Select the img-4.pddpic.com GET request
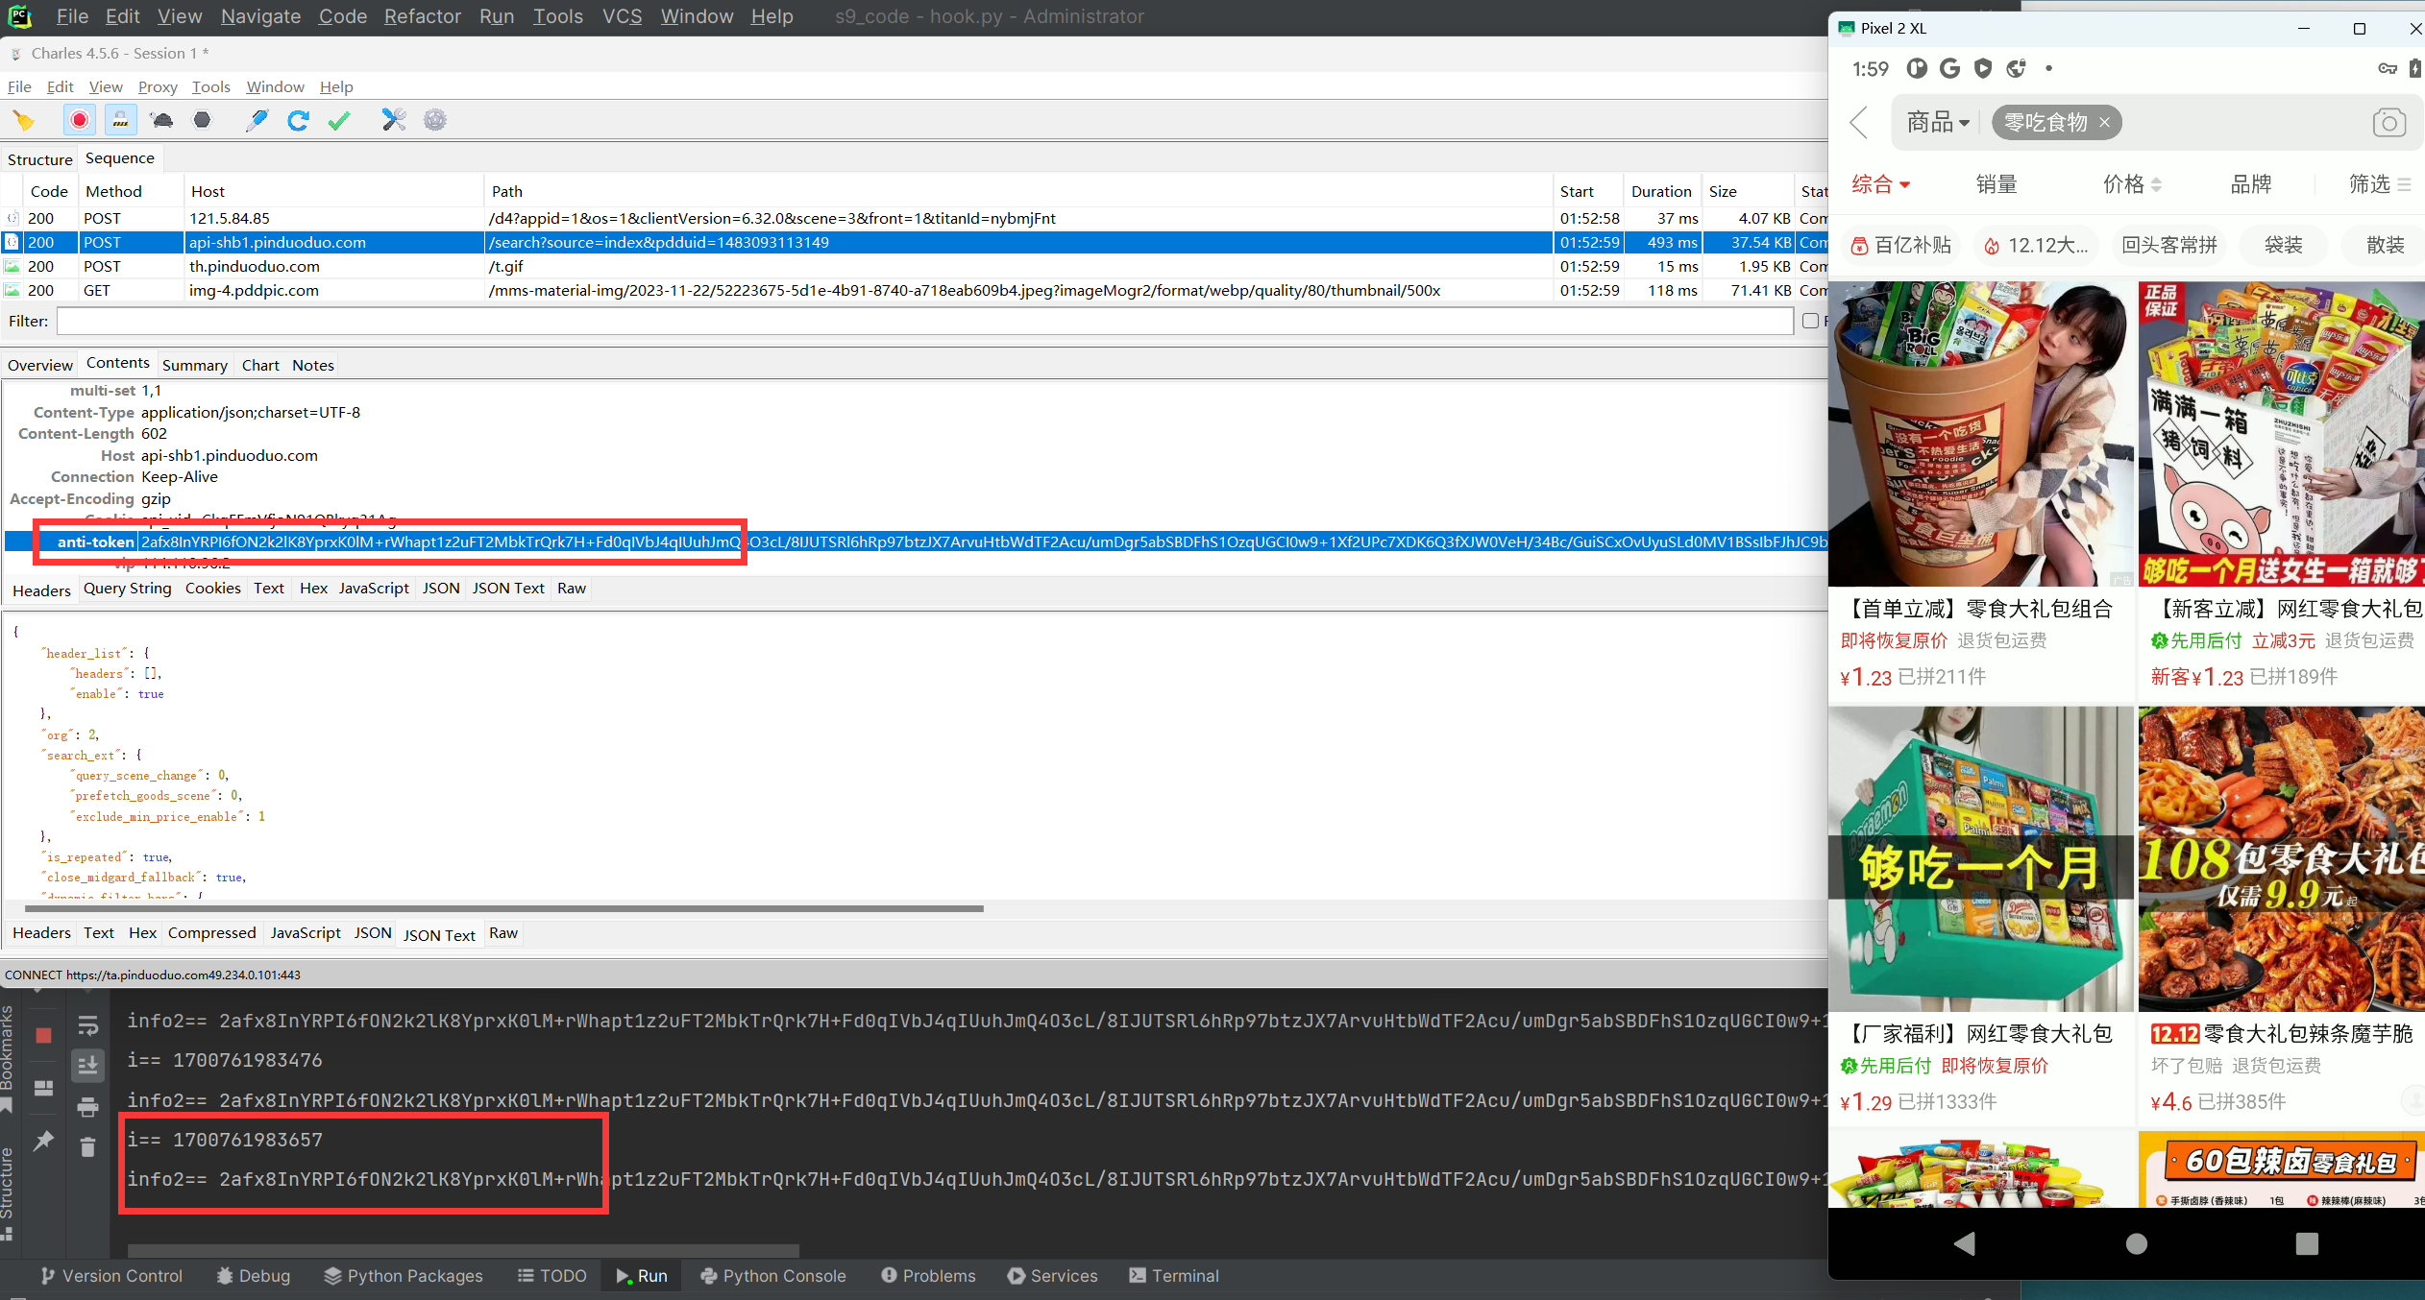This screenshot has width=2425, height=1300. click(x=913, y=290)
